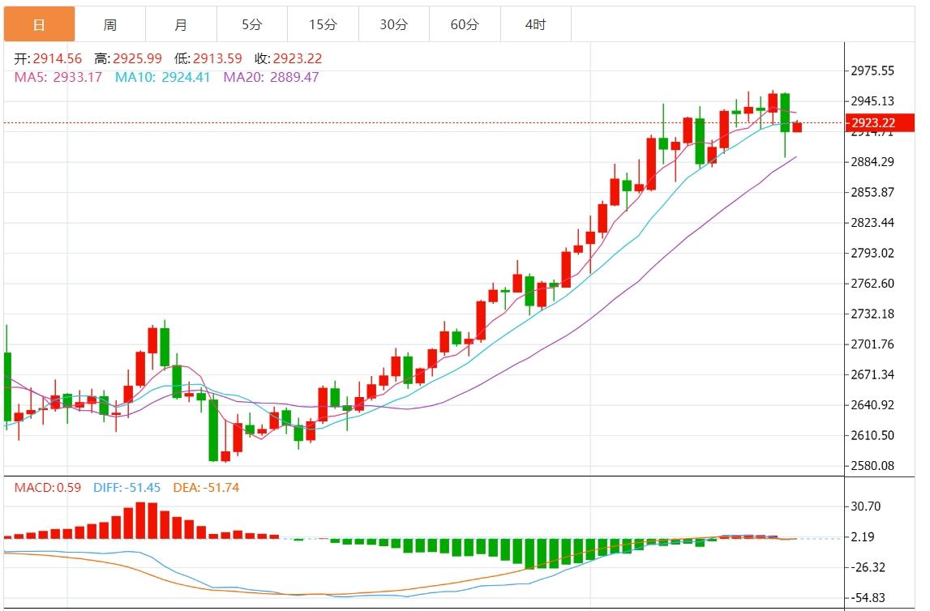Select the 5分 five-minute timeframe
The height and width of the screenshot is (611, 930).
point(251,24)
